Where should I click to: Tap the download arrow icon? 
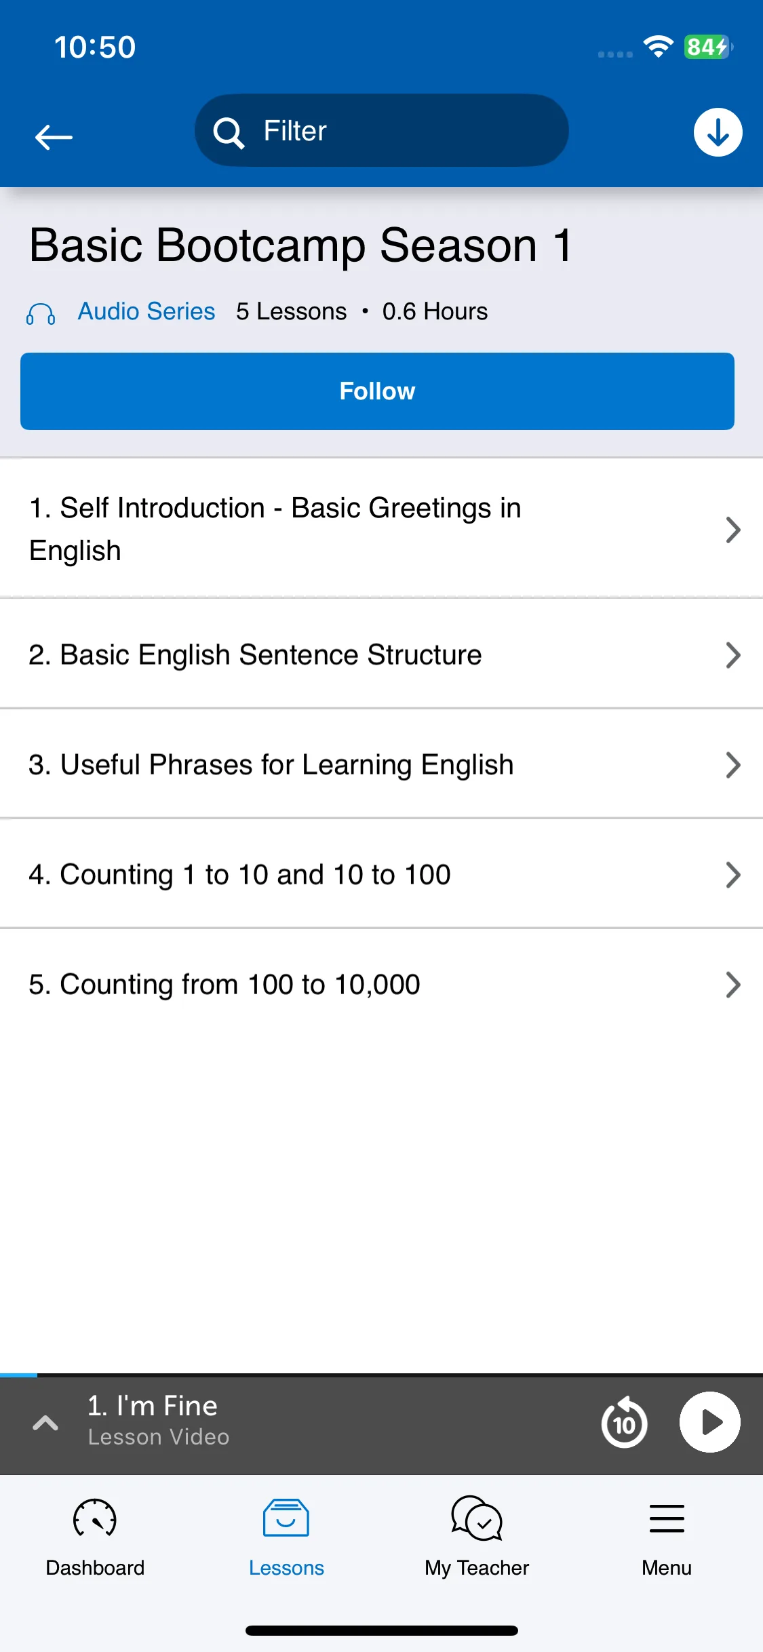[718, 132]
